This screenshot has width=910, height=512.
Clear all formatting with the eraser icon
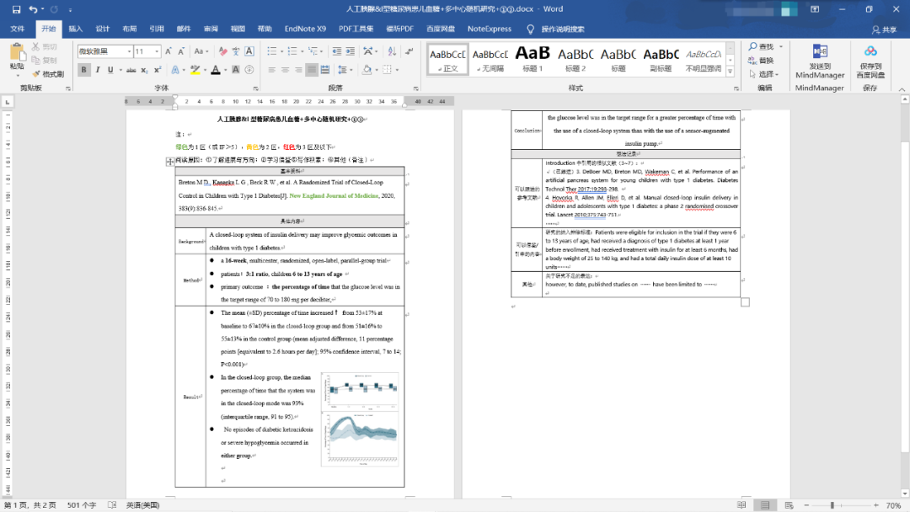click(222, 51)
